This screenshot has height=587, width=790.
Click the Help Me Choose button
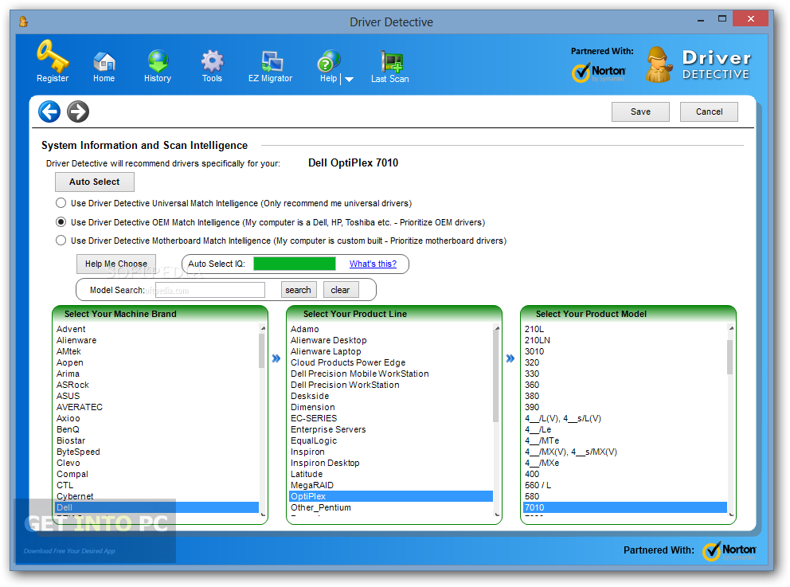[x=116, y=264]
